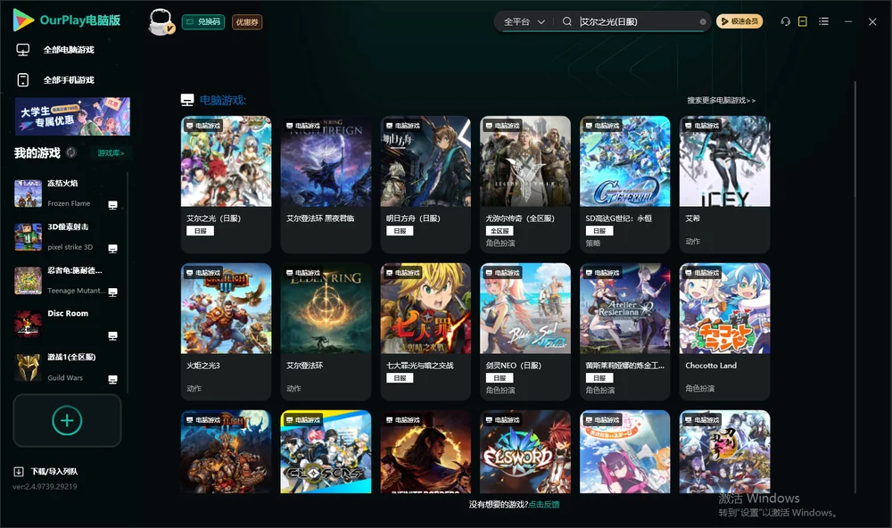This screenshot has height=528, width=892.
Task: Click the yellow square icon beside the headset
Action: [x=802, y=21]
